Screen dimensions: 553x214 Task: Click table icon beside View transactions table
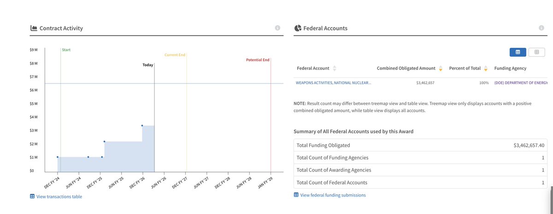point(32,197)
